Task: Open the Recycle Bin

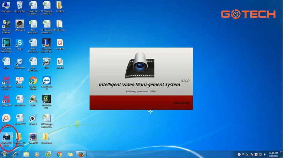Action: pyautogui.click(x=20, y=5)
